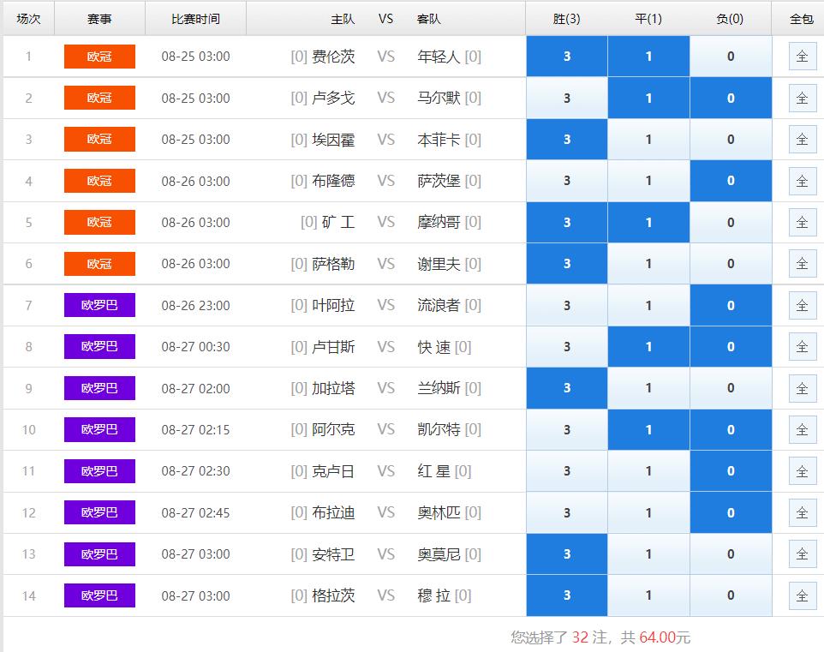Click away team 奥林匹 in match 12
This screenshot has height=652, width=824.
pos(439,512)
